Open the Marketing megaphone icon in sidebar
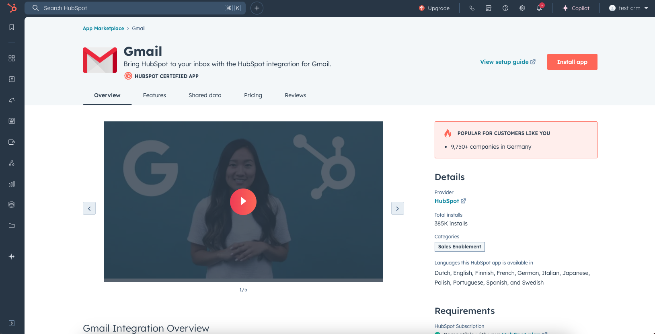 click(x=12, y=100)
